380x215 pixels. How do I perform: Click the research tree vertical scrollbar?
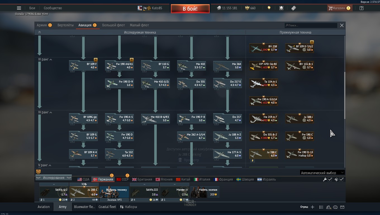click(345, 95)
